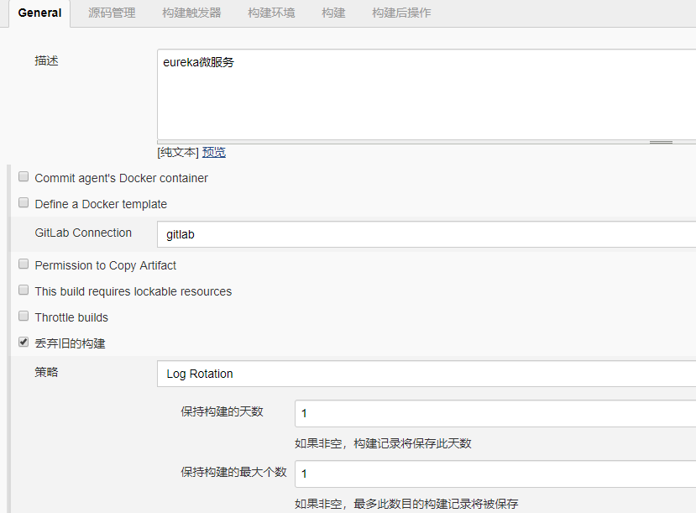The height and width of the screenshot is (513, 696).
Task: Tick Define a Docker template checkbox
Action: pyautogui.click(x=24, y=203)
